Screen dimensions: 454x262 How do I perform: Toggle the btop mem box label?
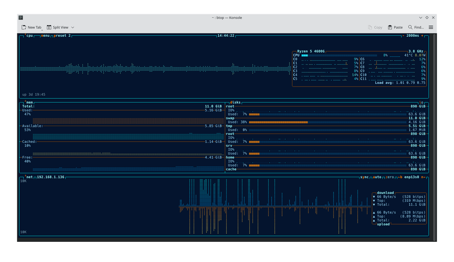pyautogui.click(x=30, y=102)
